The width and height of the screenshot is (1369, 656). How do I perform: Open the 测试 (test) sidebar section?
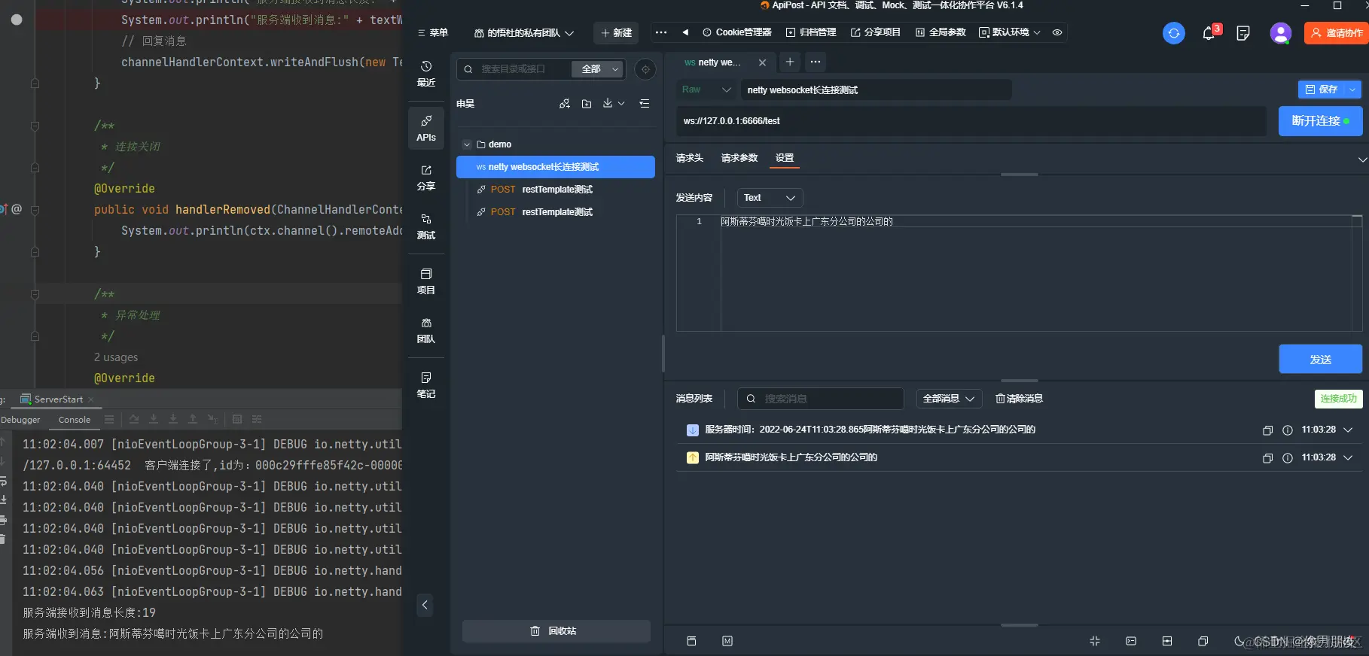[426, 226]
